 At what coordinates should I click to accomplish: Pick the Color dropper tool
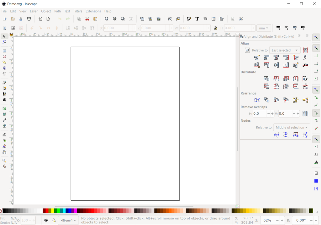click(4, 120)
